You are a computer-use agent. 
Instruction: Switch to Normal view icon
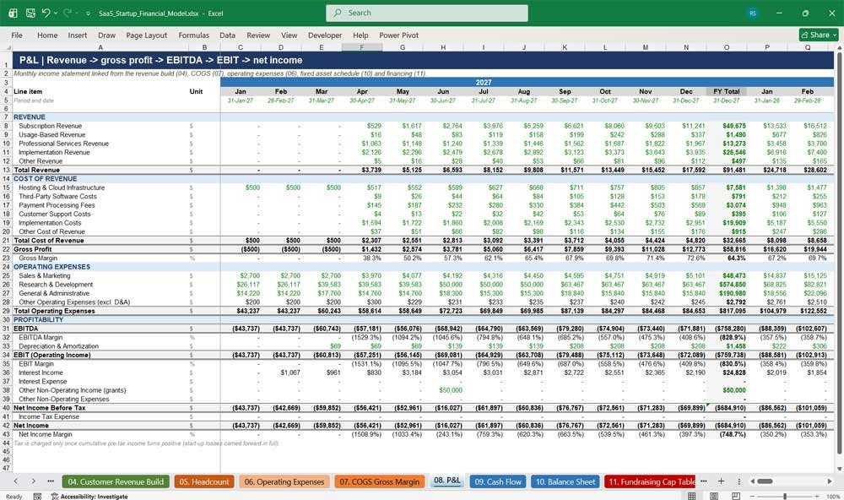click(692, 496)
